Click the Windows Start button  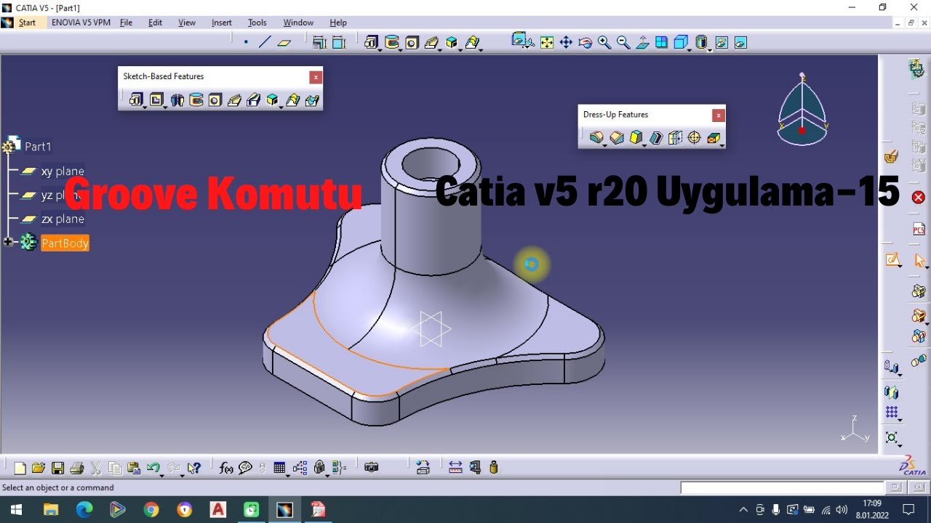click(16, 510)
